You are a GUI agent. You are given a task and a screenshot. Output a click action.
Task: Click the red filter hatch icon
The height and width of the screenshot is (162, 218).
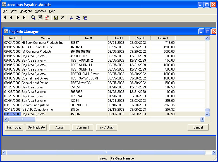(x=47, y=18)
